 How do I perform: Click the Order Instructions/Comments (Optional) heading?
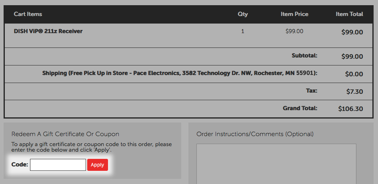pyautogui.click(x=255, y=134)
